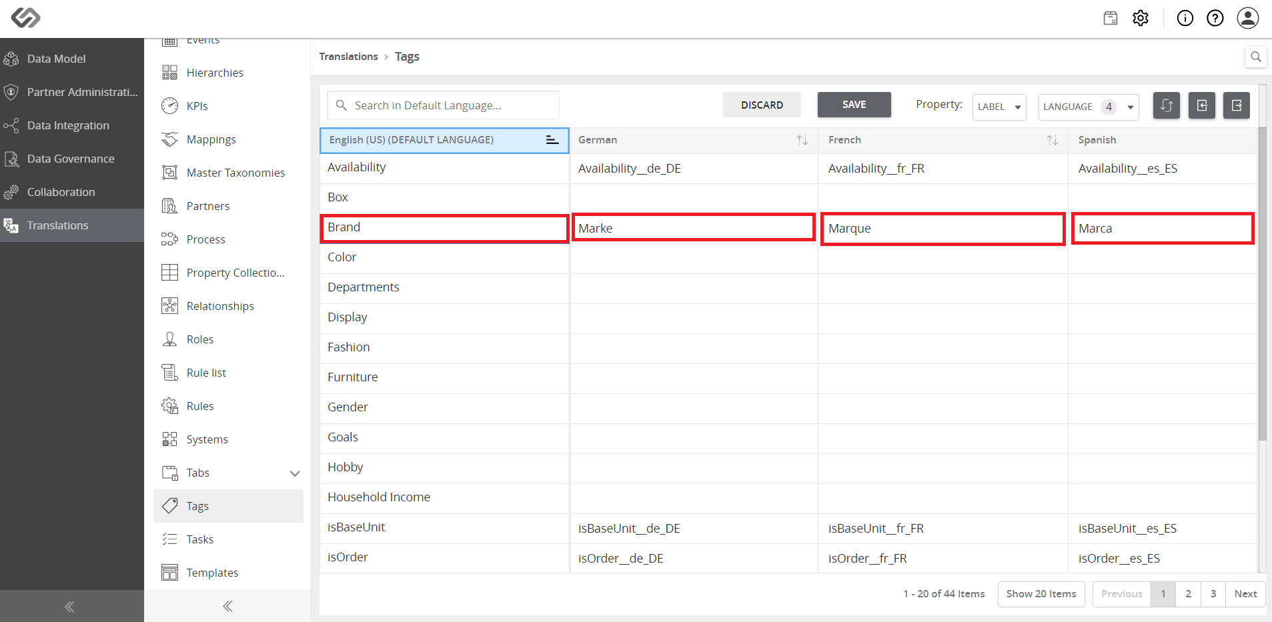Click the Spanish column header
Screen dimensions: 1272x622
click(x=1163, y=140)
